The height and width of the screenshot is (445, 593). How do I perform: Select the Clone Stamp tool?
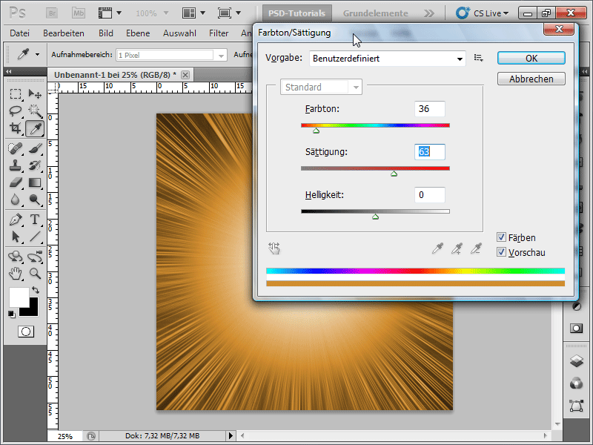pos(16,165)
